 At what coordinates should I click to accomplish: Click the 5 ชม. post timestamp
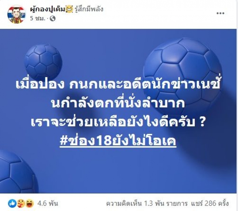[38, 19]
